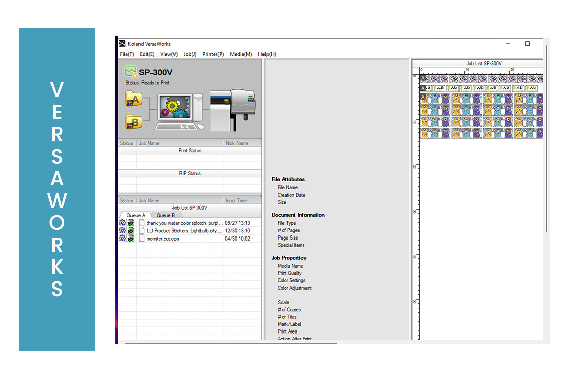The image size is (569, 379).
Task: Click Job Name header in the print status table
Action: pyautogui.click(x=180, y=143)
